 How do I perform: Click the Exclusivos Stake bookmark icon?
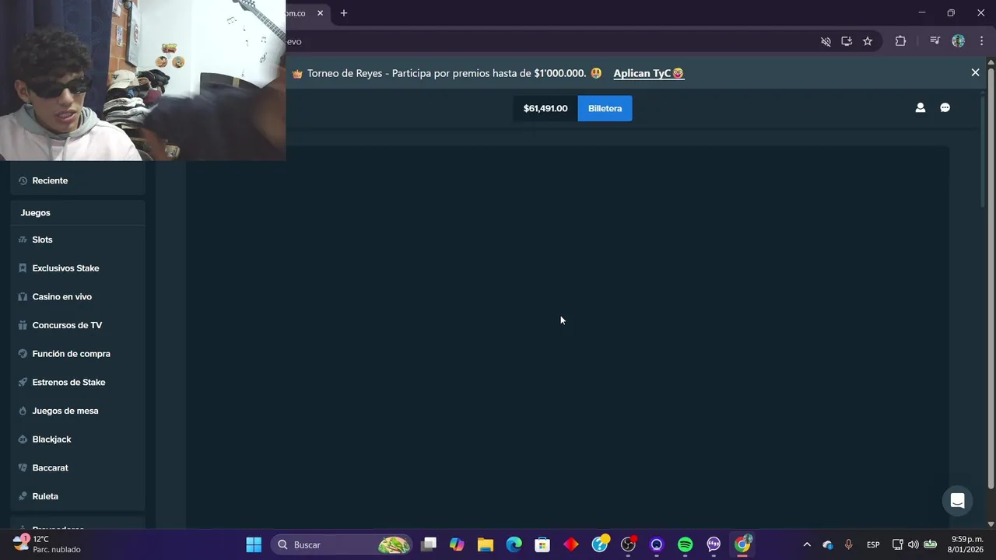coord(23,268)
